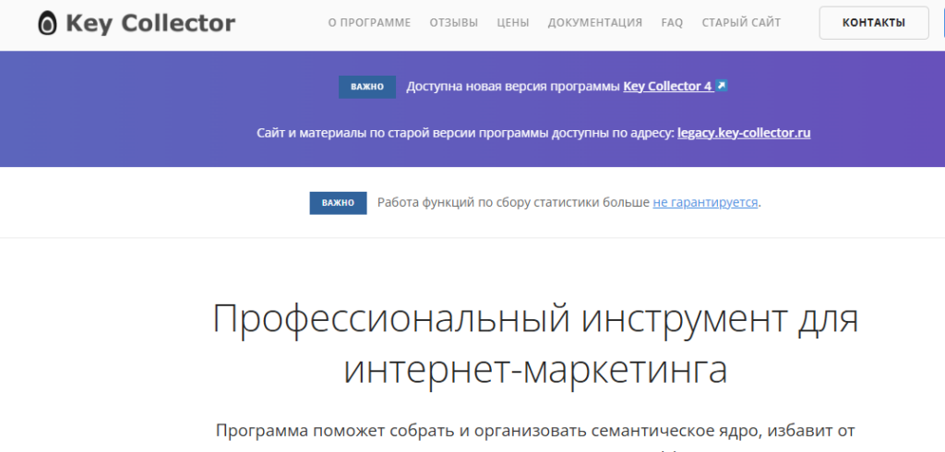Open ДОКУМЕНТАЦИЯ in the top navigation
The height and width of the screenshot is (452, 945).
pyautogui.click(x=595, y=23)
